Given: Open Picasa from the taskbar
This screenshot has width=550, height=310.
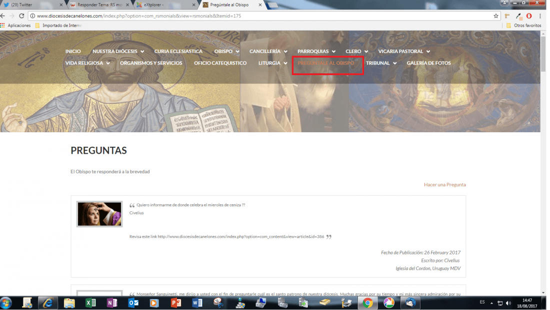Looking at the screenshot, I should [x=388, y=302].
